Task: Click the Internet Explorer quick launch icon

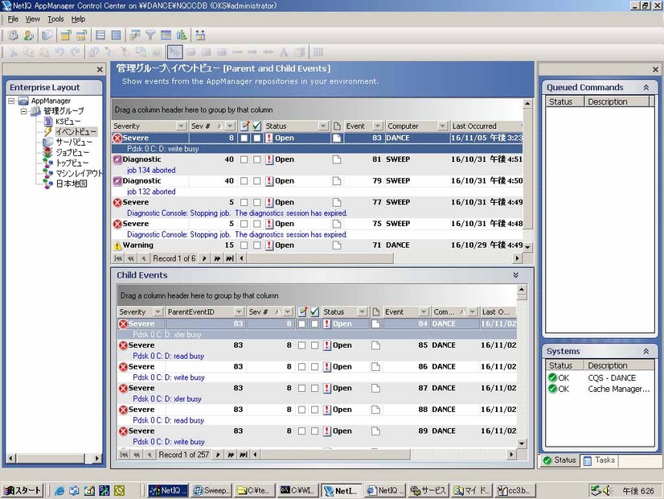Action: (x=59, y=490)
